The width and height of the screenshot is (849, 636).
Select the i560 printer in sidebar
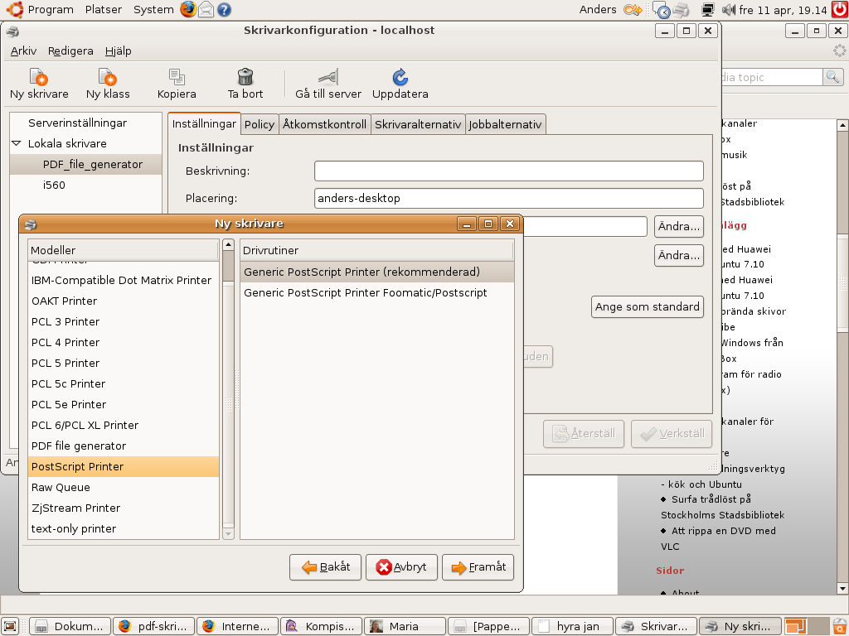tap(85, 185)
